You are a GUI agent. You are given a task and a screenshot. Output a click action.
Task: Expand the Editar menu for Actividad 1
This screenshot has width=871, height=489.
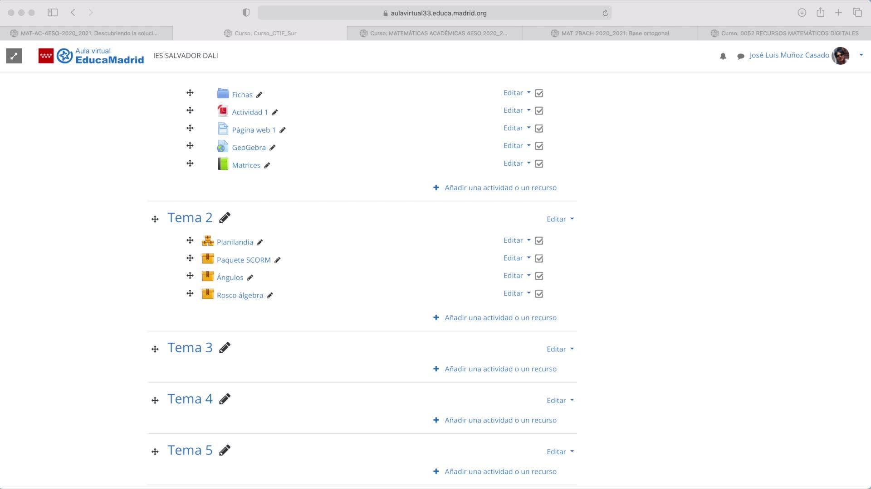click(x=517, y=110)
